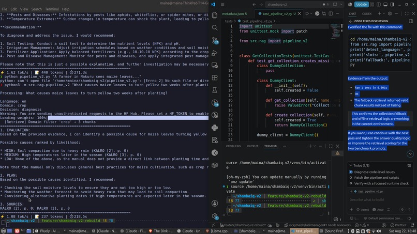
Task: Toggle the primary side bar
Action: pyautogui.click(x=379, y=5)
